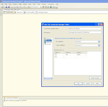The width and height of the screenshot is (108, 107).
Task: Click the Reset Columns button
Action: click(95, 78)
